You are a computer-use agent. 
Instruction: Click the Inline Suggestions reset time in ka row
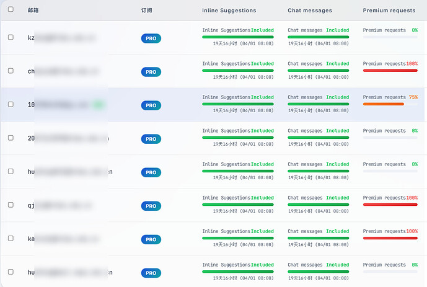243,244
